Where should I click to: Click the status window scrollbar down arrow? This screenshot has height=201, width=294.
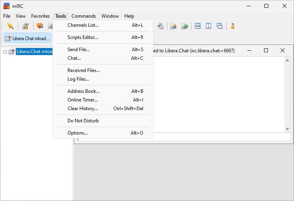point(287,129)
